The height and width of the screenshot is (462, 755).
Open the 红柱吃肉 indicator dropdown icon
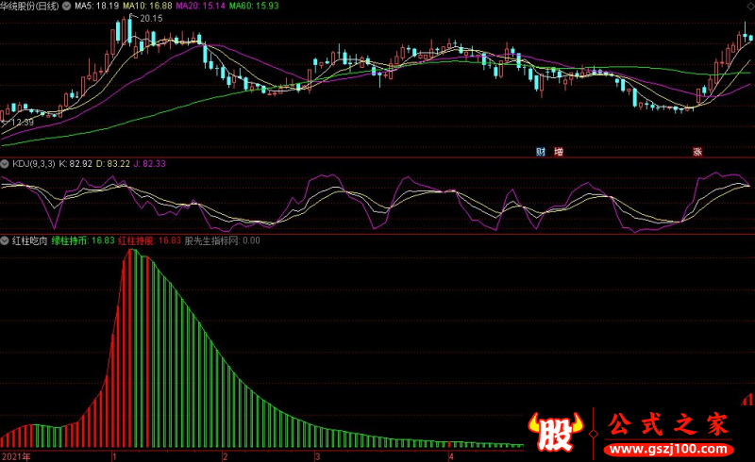(5, 240)
